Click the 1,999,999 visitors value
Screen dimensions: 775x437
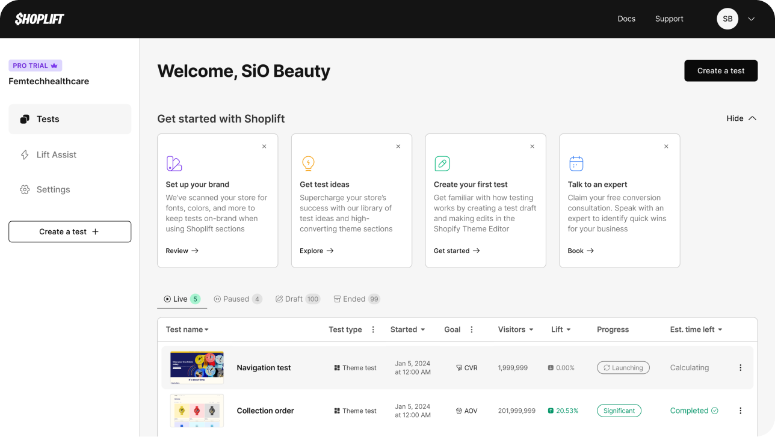click(x=513, y=368)
